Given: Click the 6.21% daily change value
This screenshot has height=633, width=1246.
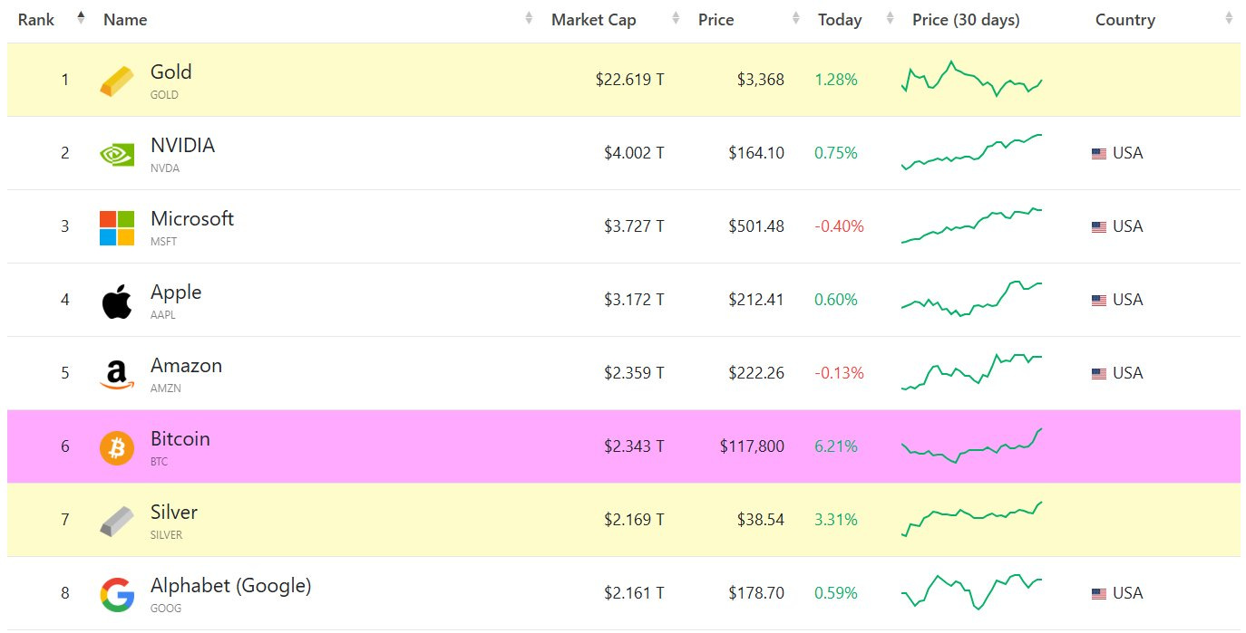Looking at the screenshot, I should pos(836,446).
